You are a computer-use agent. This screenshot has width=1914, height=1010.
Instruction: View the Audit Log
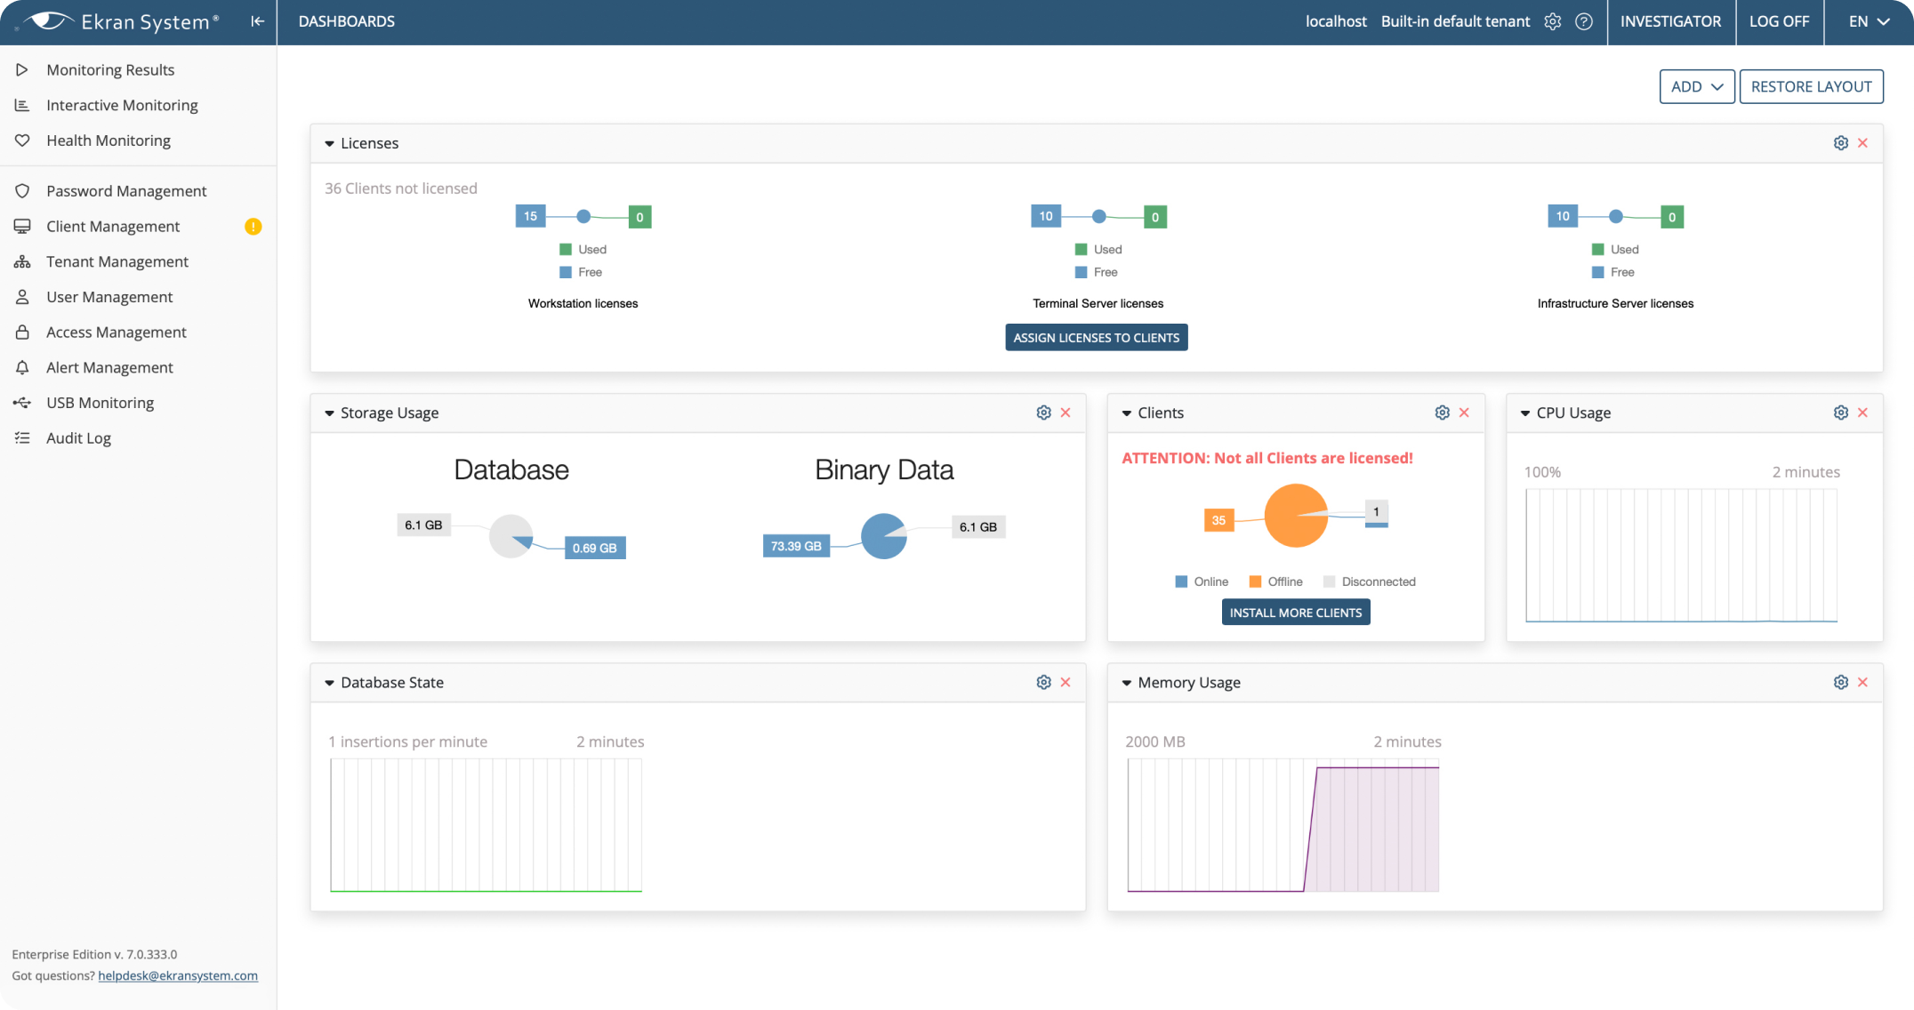pos(78,438)
